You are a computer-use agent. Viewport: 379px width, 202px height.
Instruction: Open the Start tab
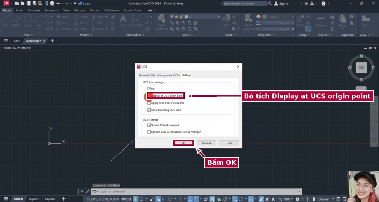[x=17, y=41]
